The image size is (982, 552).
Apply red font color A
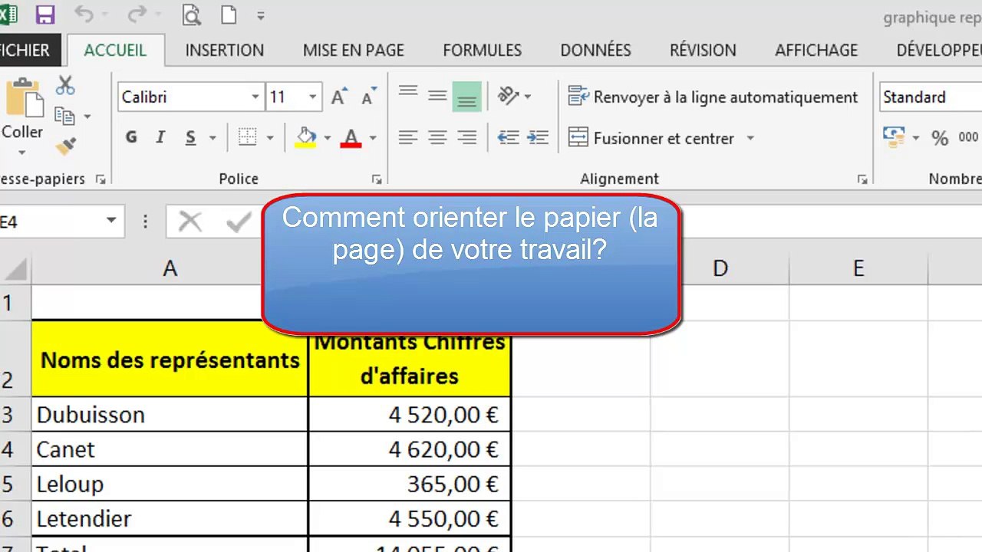coord(351,138)
